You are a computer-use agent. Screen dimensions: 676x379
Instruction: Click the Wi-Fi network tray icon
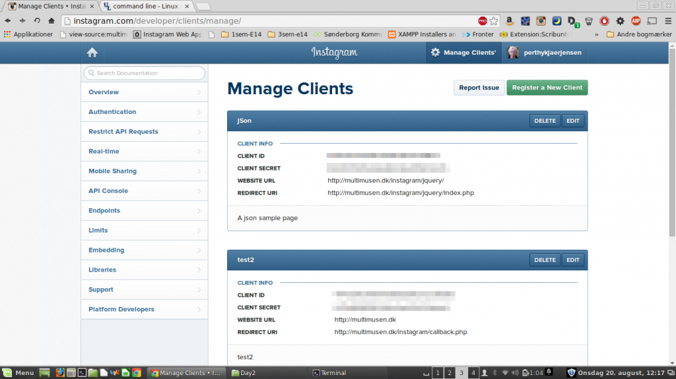[x=505, y=372]
